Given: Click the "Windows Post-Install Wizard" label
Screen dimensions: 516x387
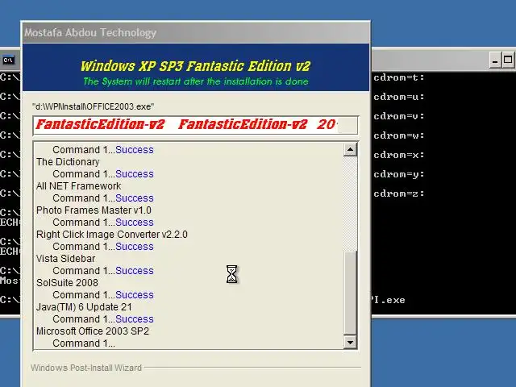Looking at the screenshot, I should tap(86, 368).
